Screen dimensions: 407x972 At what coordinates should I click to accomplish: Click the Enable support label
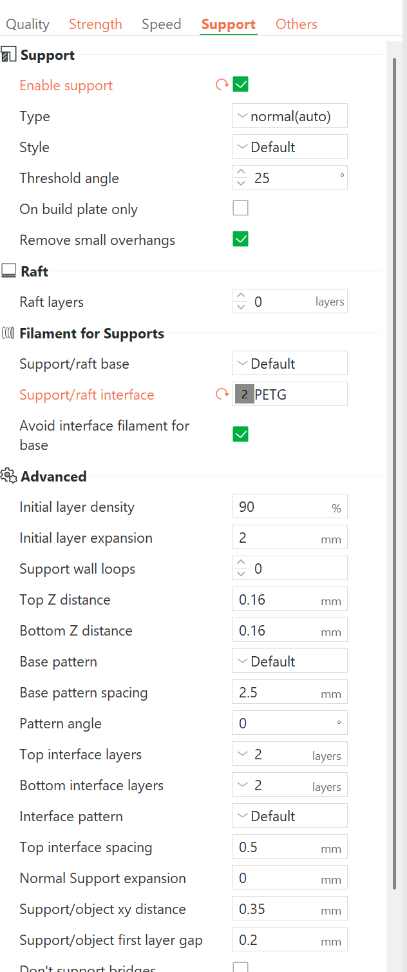pyautogui.click(x=66, y=85)
